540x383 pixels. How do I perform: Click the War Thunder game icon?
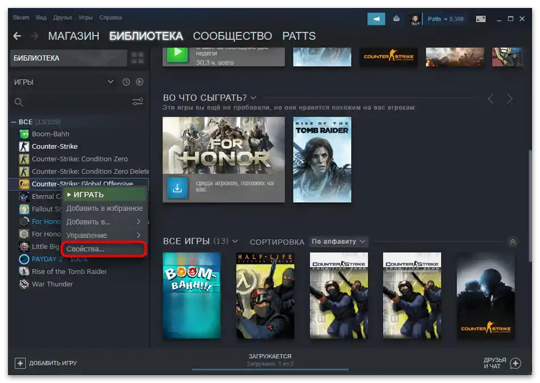coord(24,284)
